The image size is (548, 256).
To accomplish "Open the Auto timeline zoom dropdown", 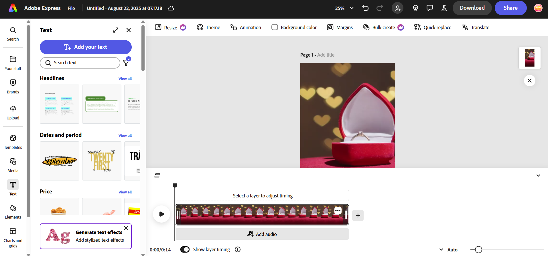I will pos(449,249).
